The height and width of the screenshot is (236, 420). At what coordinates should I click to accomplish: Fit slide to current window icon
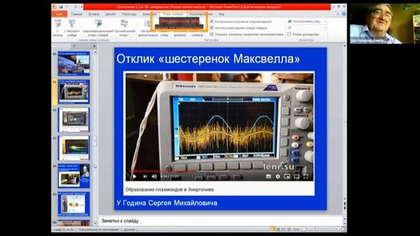coord(343,229)
